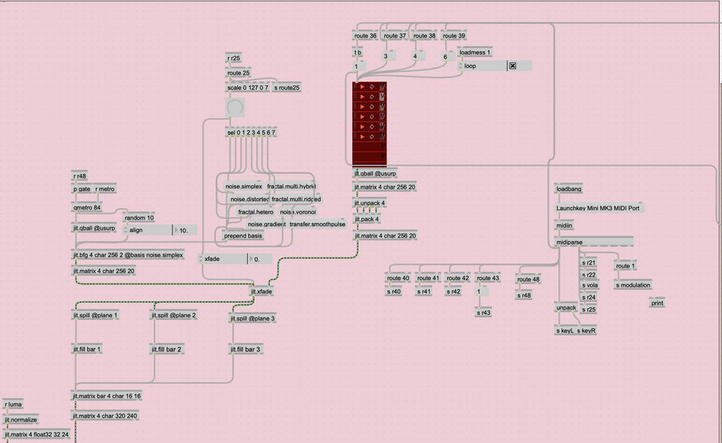Viewport: 722px width, 443px height.
Task: Click the first clip's video thumbnail
Action: [x=382, y=87]
